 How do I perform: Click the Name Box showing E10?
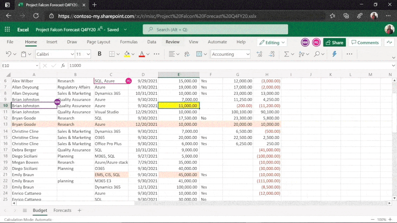pyautogui.click(x=20, y=66)
